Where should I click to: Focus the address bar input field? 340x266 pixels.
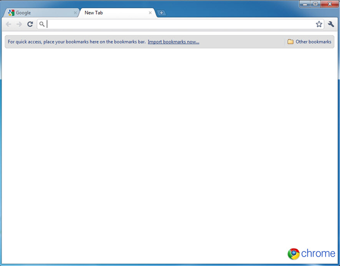(x=180, y=24)
